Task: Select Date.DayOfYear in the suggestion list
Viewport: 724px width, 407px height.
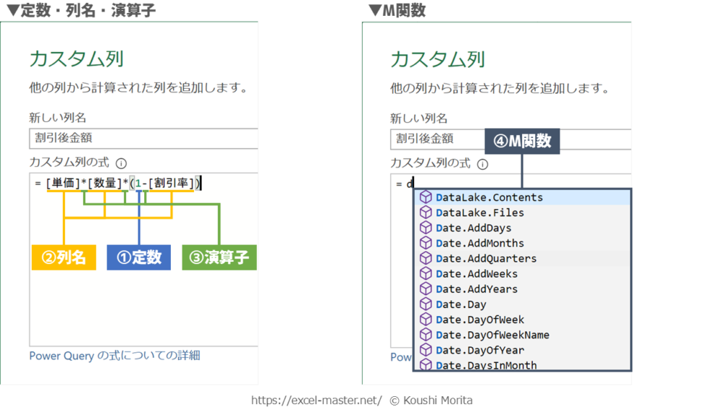Action: pyautogui.click(x=479, y=350)
